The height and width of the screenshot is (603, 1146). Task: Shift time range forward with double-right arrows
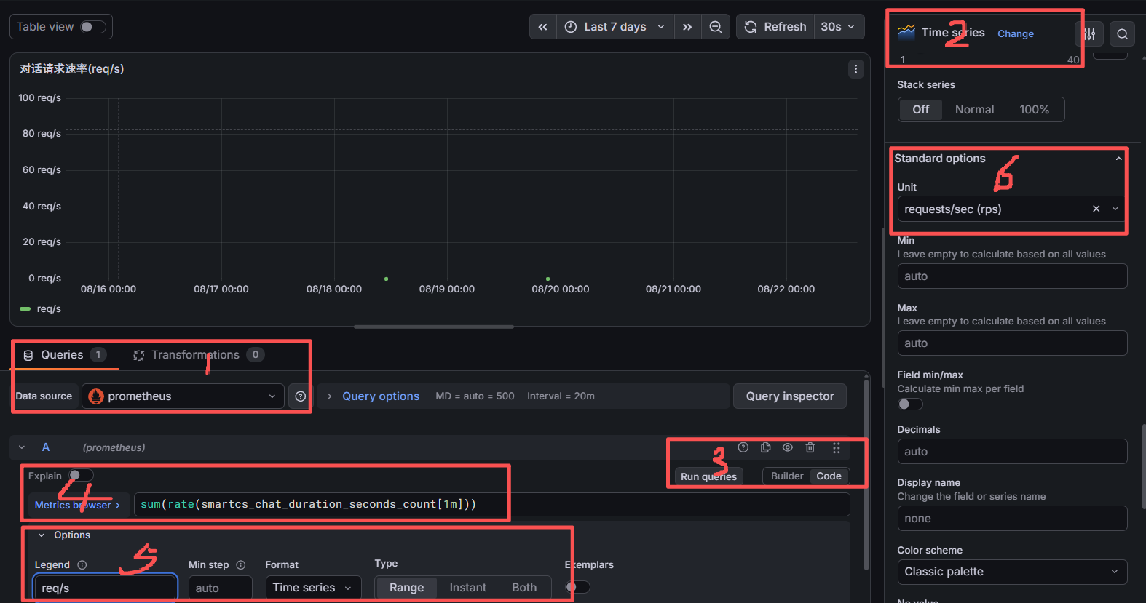coord(687,27)
